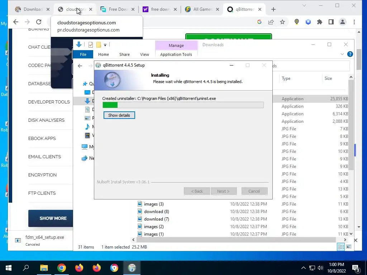Click the SHOW MORE button on webpage

tap(51, 218)
